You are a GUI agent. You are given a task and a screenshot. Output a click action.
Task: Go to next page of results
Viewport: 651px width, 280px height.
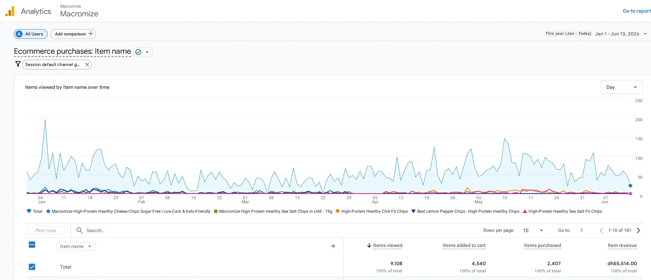(x=638, y=230)
